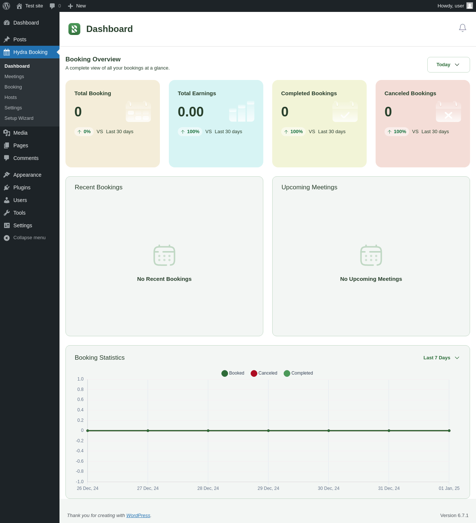
Task: Toggle the Completed series in chart legend
Action: click(x=298, y=373)
